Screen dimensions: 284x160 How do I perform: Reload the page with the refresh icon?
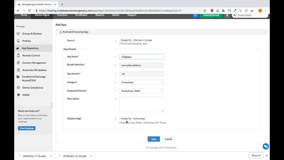(29, 11)
